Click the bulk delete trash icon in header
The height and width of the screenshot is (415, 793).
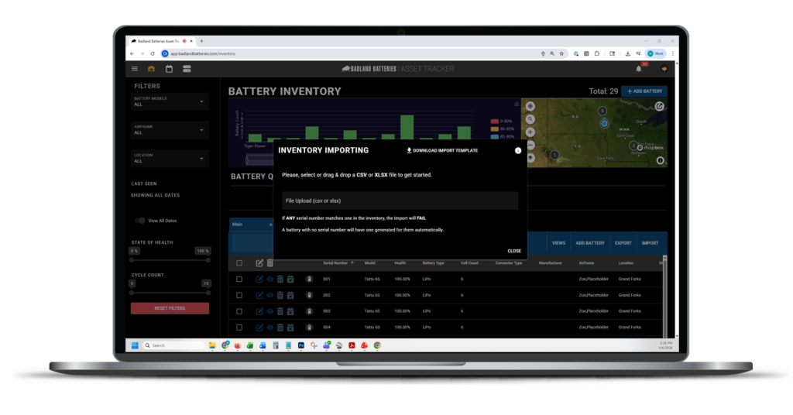click(270, 262)
